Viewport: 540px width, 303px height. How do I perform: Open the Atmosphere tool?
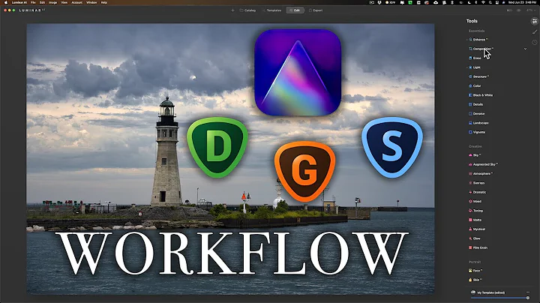(x=481, y=174)
